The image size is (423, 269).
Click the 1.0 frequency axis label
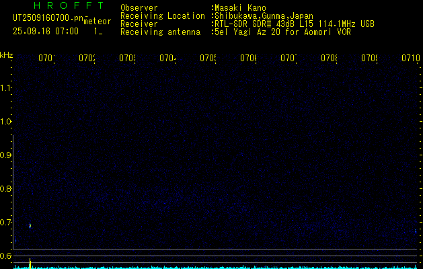point(5,122)
